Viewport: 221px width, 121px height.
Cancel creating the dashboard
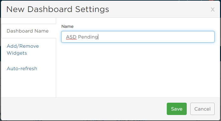click(x=202, y=109)
